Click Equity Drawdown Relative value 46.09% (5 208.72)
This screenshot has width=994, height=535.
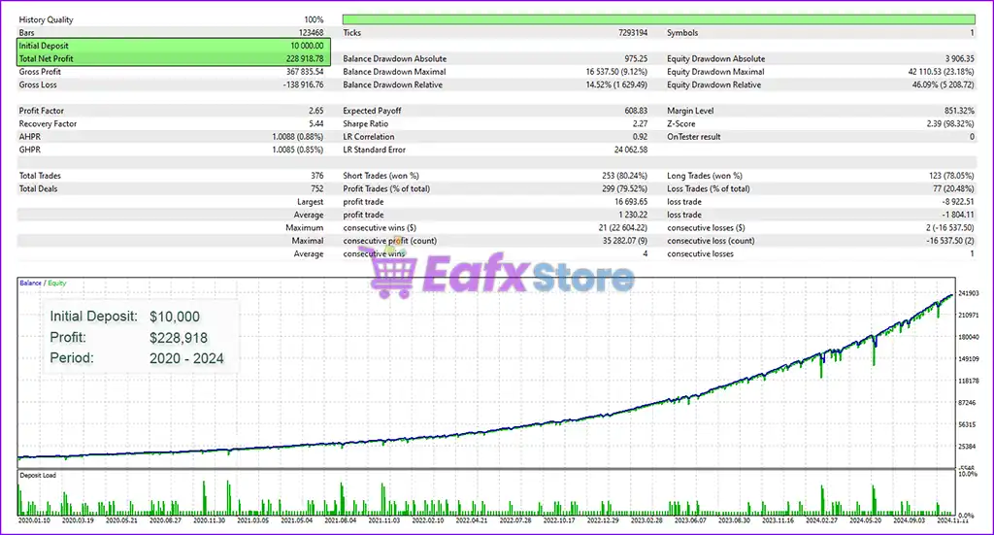pos(944,84)
